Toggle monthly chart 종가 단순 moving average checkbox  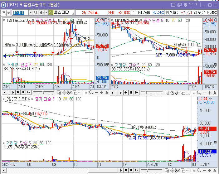click(x=33, y=20)
